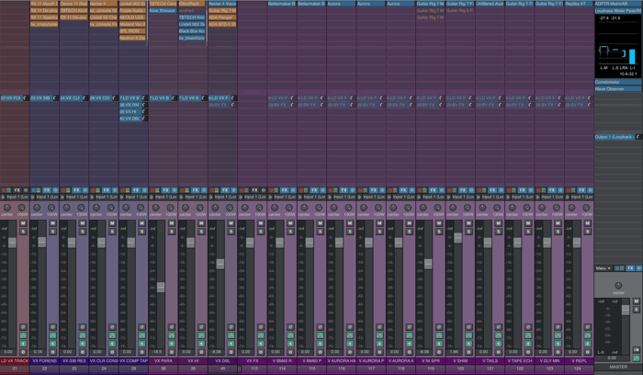
Task: Toggle phase invert on V NI SPR
Action: (439, 327)
